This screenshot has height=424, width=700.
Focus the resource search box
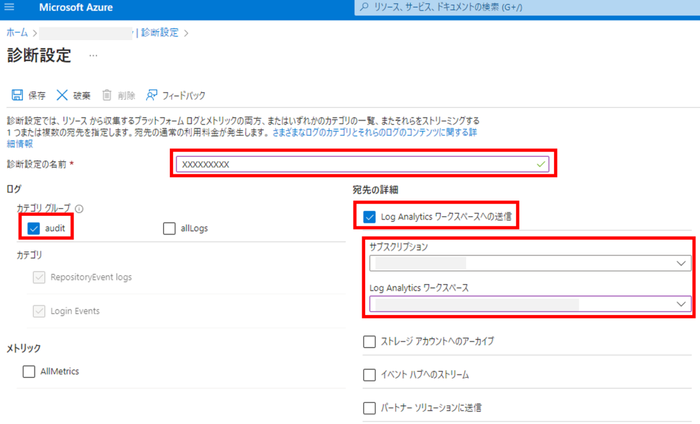click(x=527, y=8)
